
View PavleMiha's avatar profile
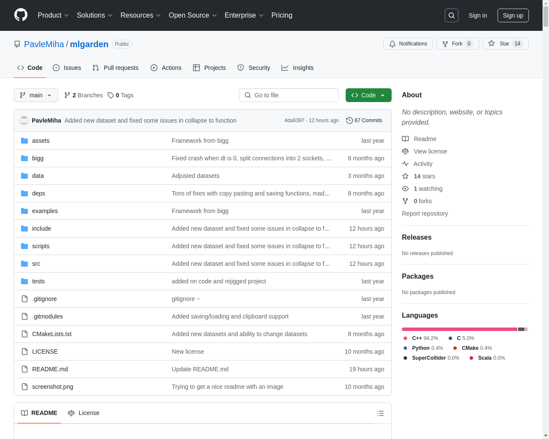click(x=24, y=120)
